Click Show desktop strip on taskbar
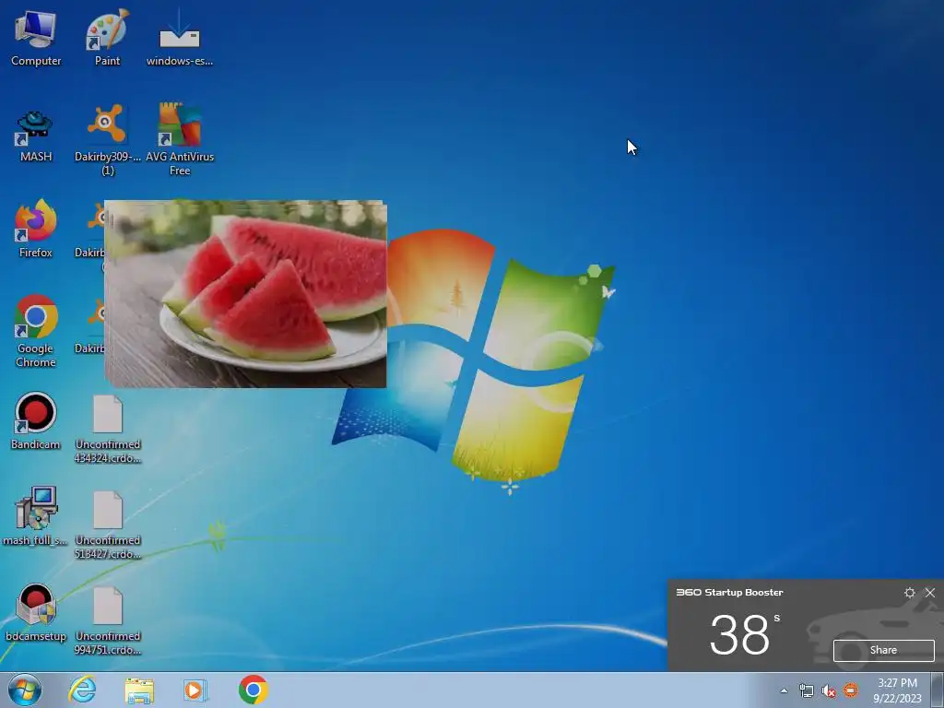This screenshot has height=708, width=944. pos(938,690)
